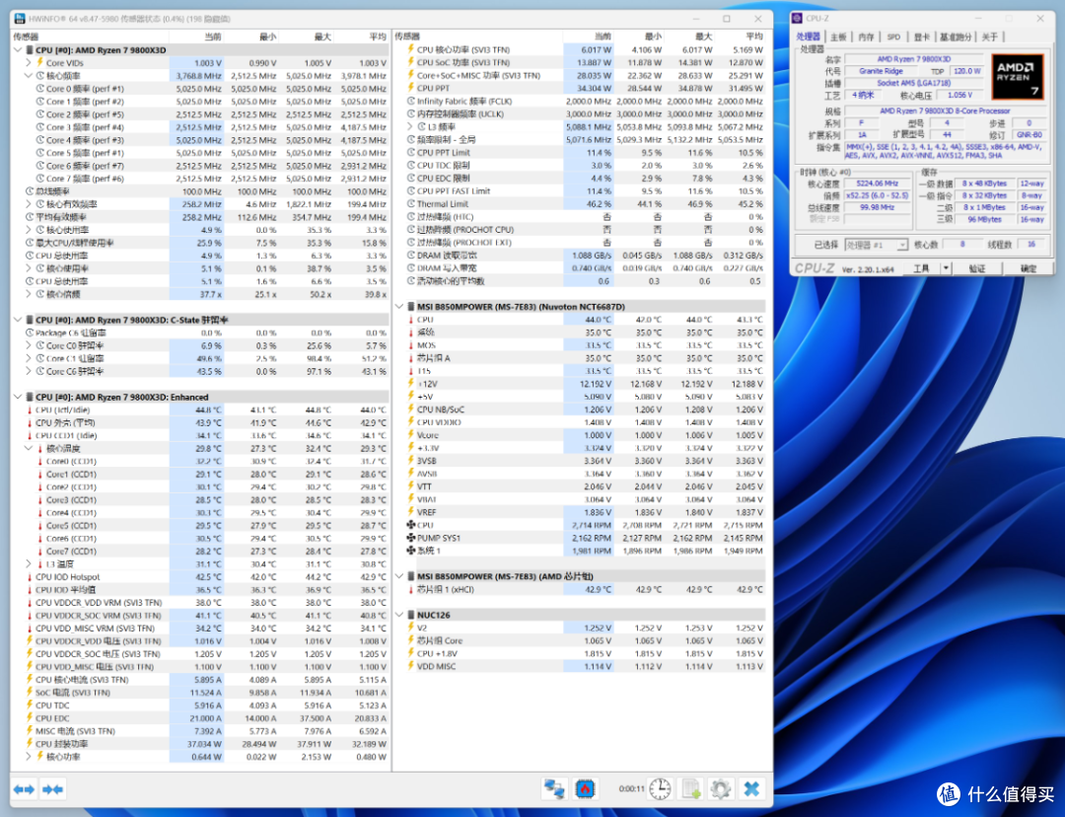Open the SPD tab in CPU-Z
This screenshot has height=817, width=1065.
pyautogui.click(x=893, y=37)
